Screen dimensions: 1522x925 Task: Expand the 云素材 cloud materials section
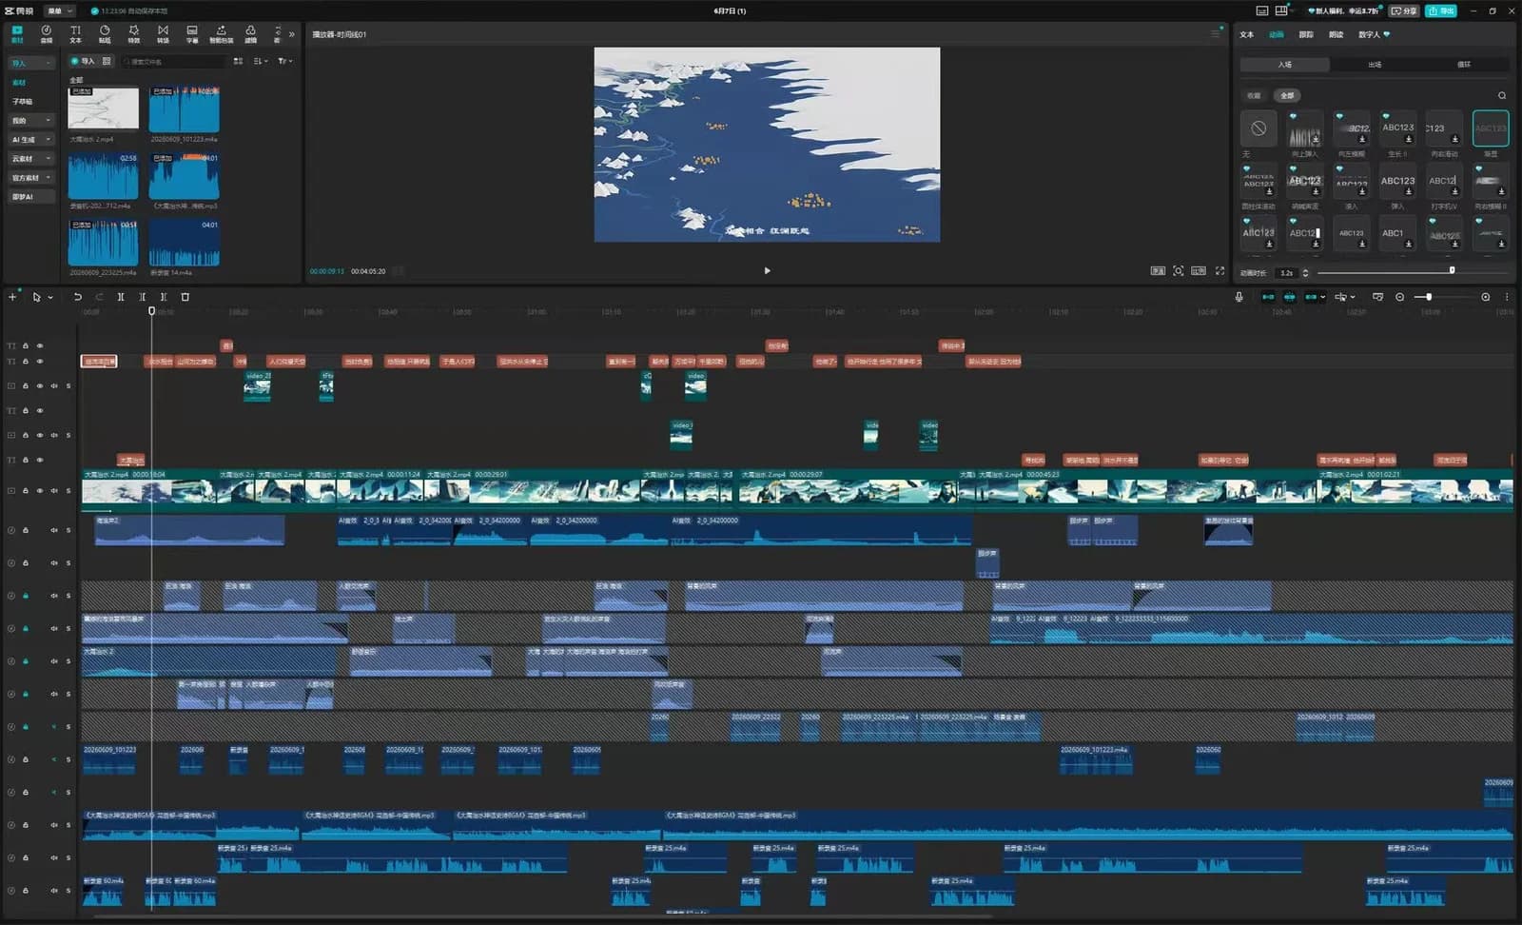(x=31, y=158)
